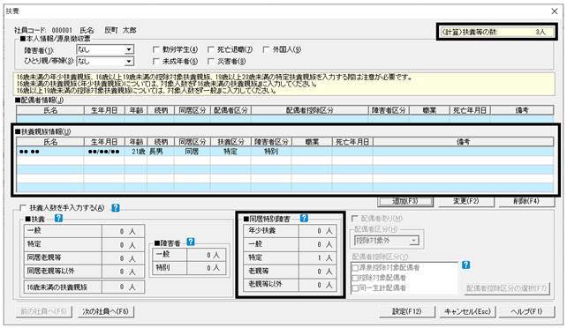Toggle the 配偶者あり checkbox
The image size is (567, 328).
[355, 219]
